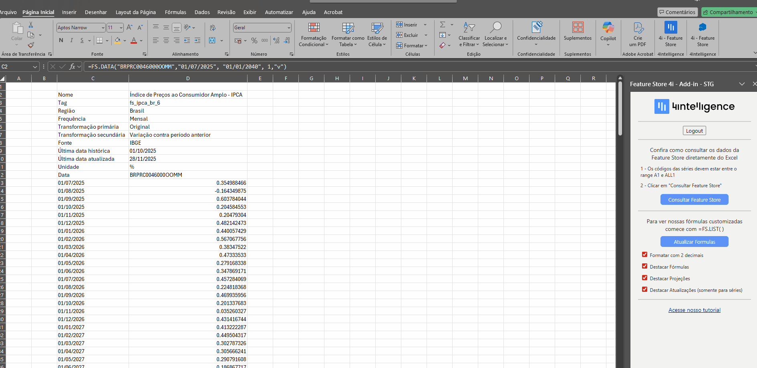Screen dimensions: 757x368
Task: Click the Formatação Condicional icon
Action: tap(314, 28)
